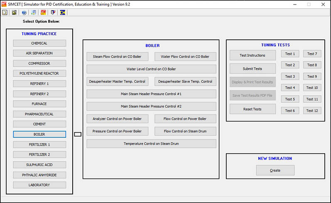Viewport: 331px width, 203px height.
Task: Open Test Instructions
Action: (x=253, y=55)
